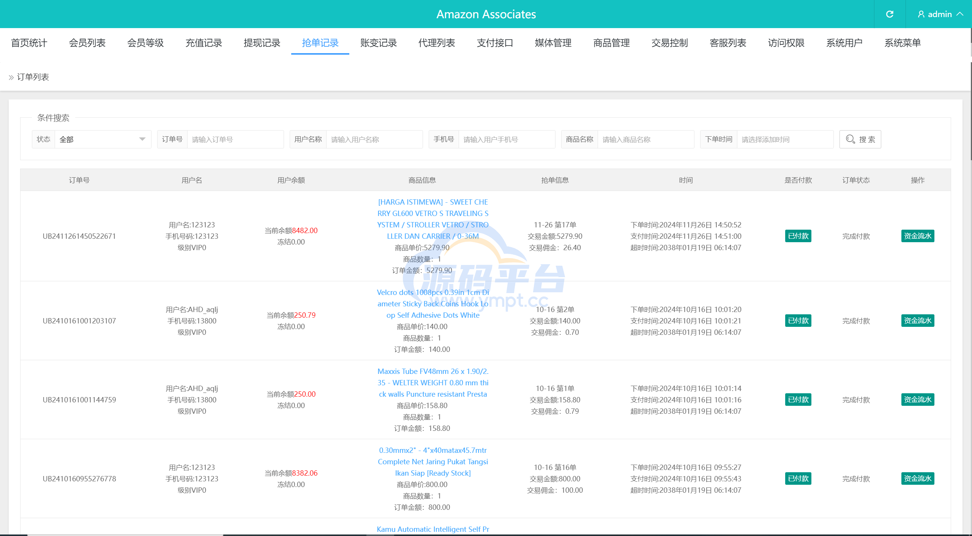The width and height of the screenshot is (972, 536).
Task: Click the 用户名称 input field
Action: pyautogui.click(x=374, y=139)
